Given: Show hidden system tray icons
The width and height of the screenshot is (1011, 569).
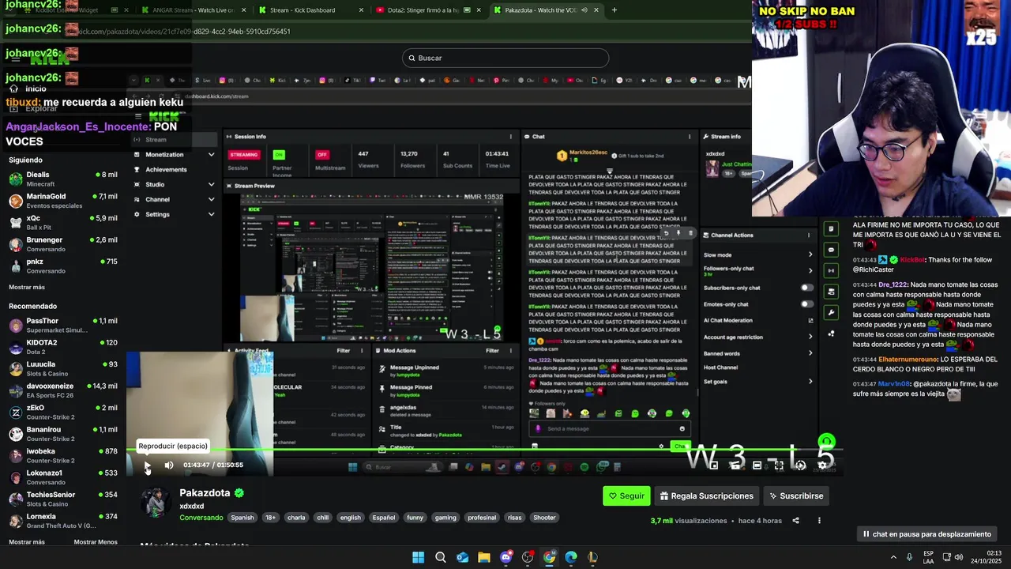Looking at the screenshot, I should point(893,557).
